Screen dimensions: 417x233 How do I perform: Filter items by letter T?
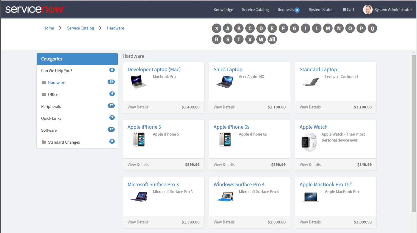coord(239,39)
